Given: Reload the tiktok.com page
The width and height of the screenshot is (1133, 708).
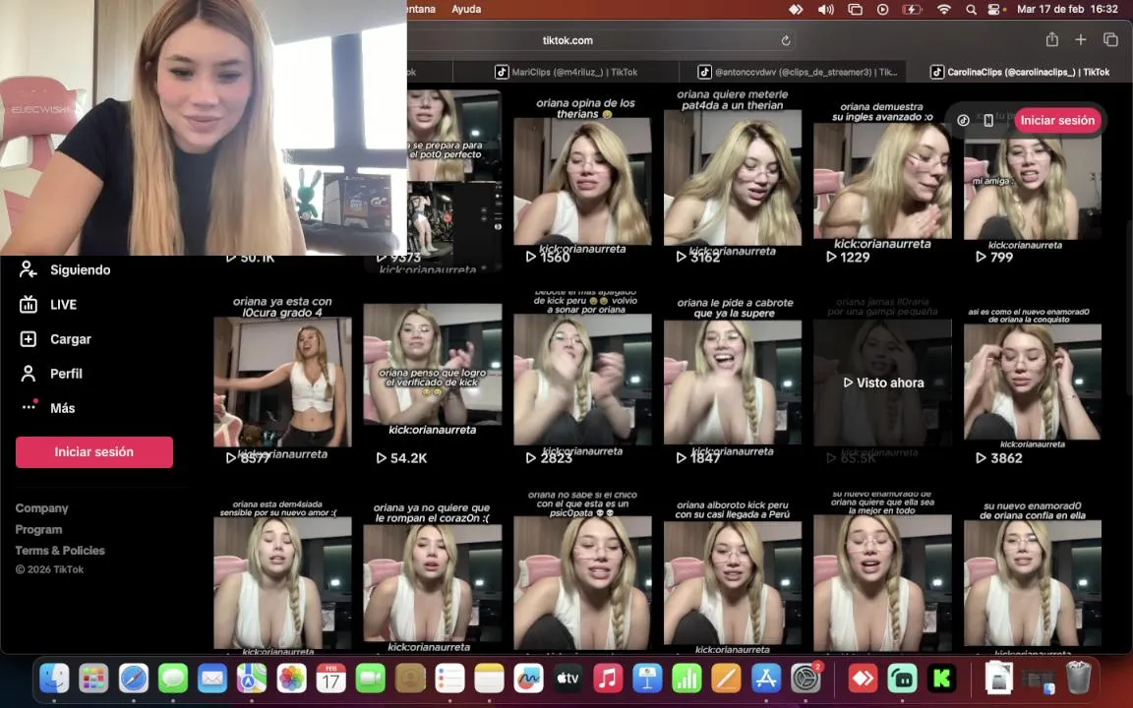Looking at the screenshot, I should (786, 40).
